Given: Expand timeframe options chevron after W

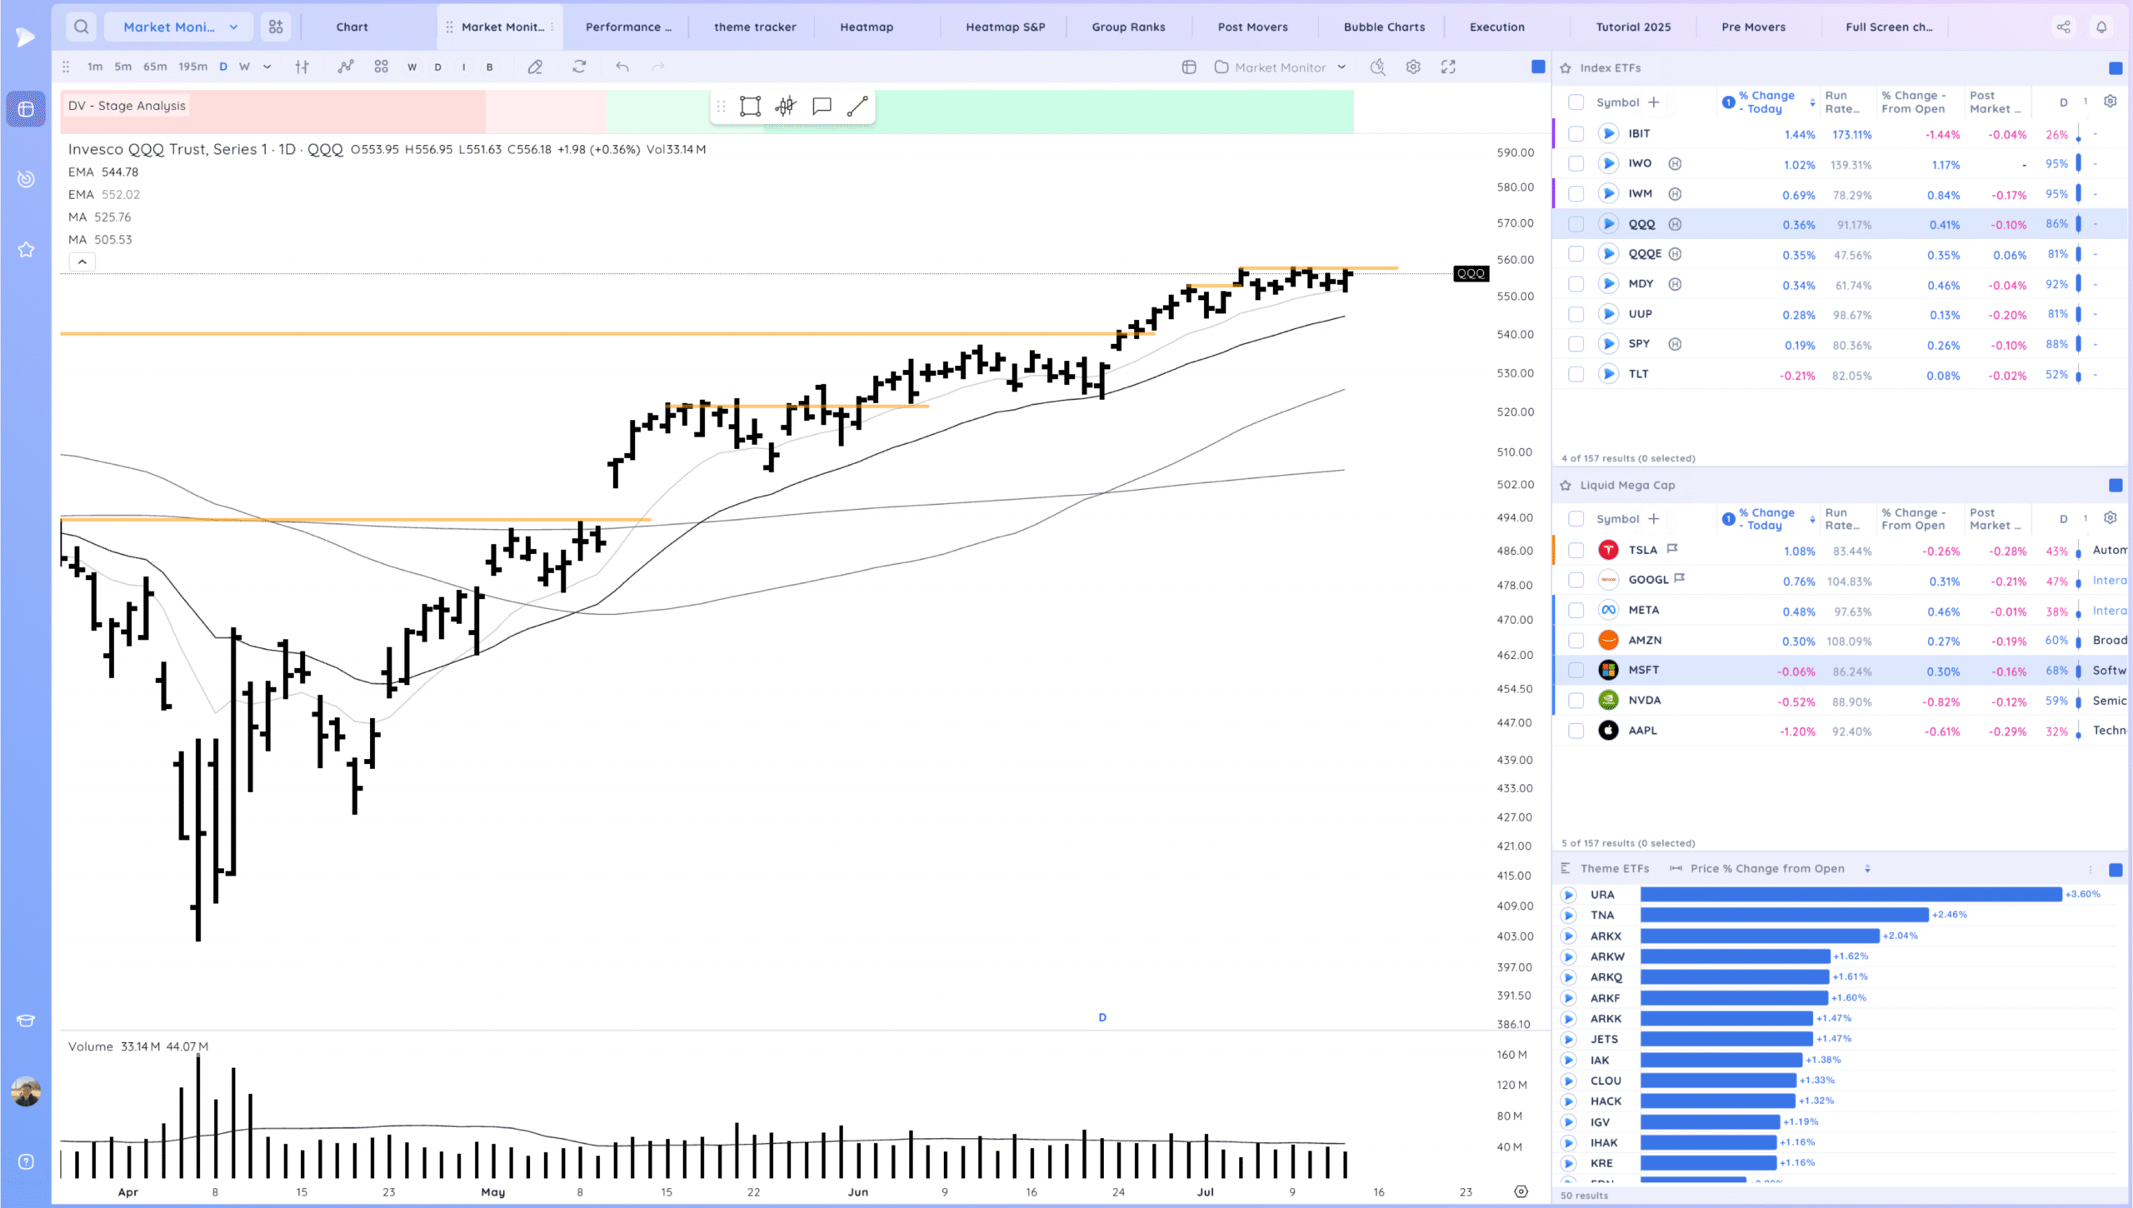Looking at the screenshot, I should pos(267,67).
